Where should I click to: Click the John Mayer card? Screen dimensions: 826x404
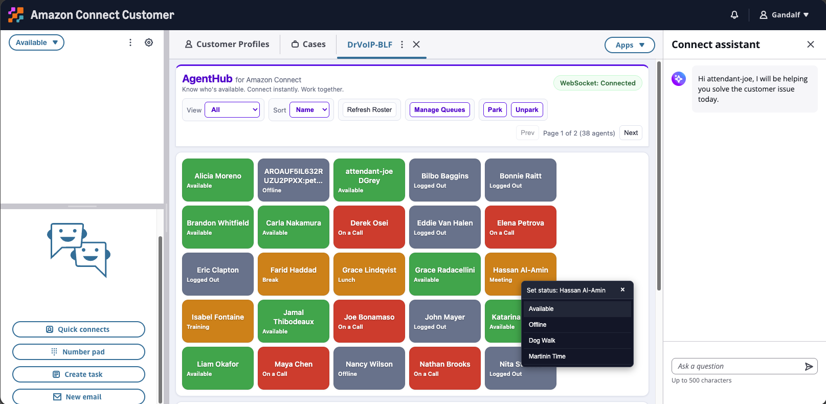click(x=445, y=321)
